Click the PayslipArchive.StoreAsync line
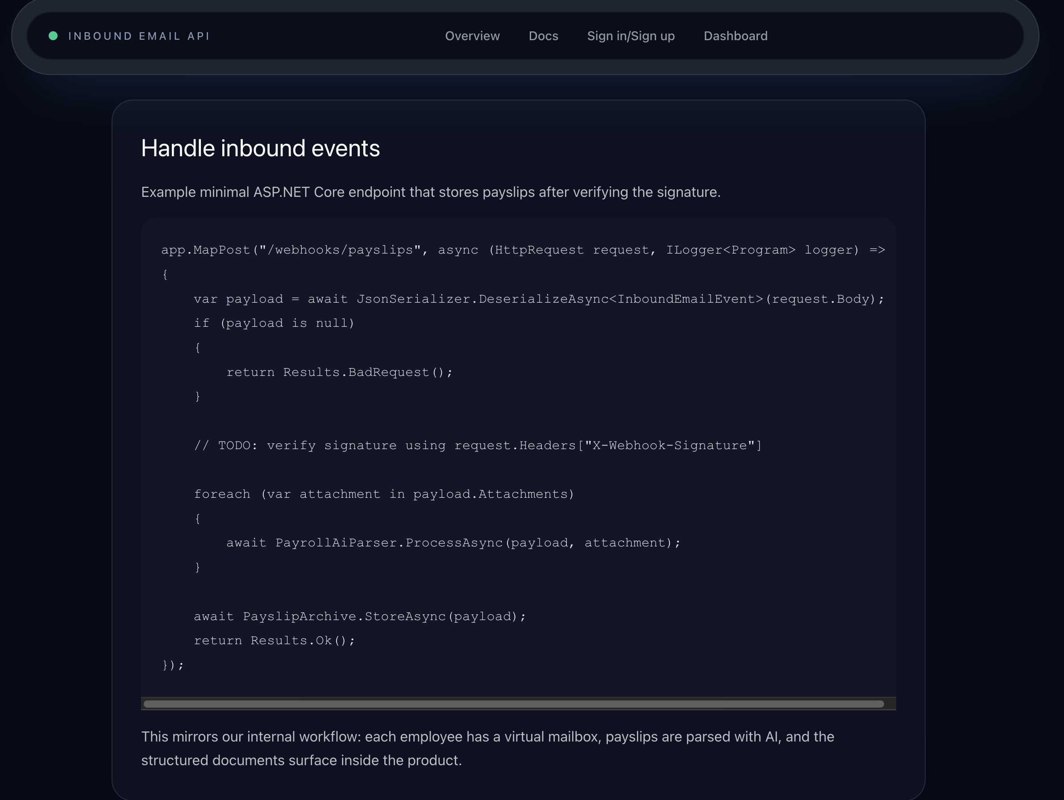The height and width of the screenshot is (800, 1064). point(360,616)
